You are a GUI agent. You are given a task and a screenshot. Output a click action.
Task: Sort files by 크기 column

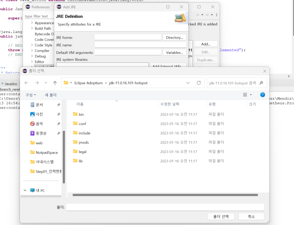click(252, 104)
